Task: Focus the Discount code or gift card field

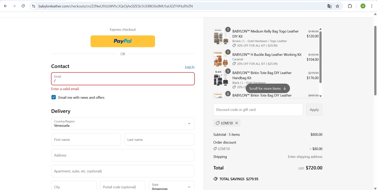Action: coord(258,110)
